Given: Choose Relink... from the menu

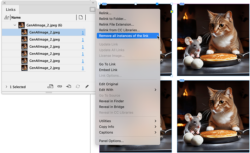Looking at the screenshot, I should (128, 13).
